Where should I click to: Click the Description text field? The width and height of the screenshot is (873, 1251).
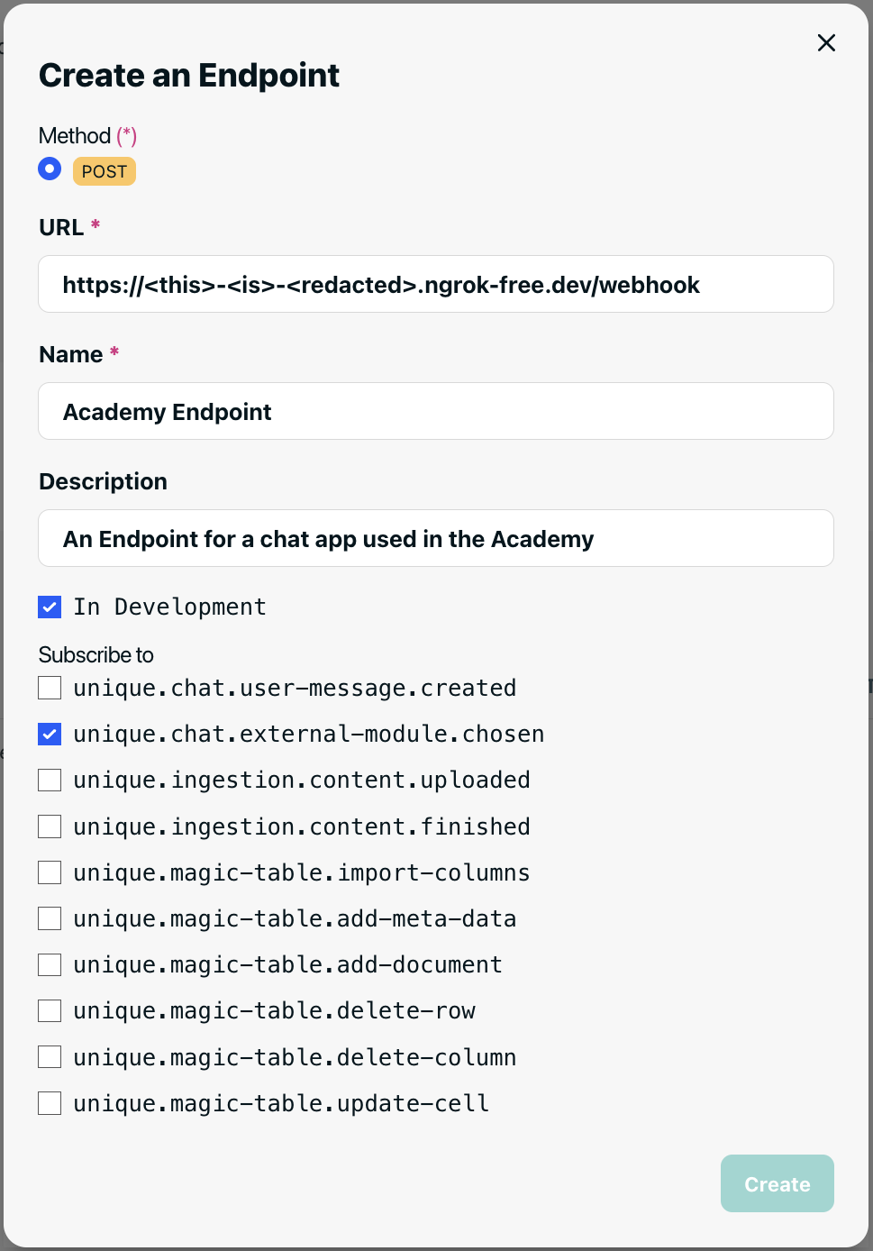[x=436, y=539]
